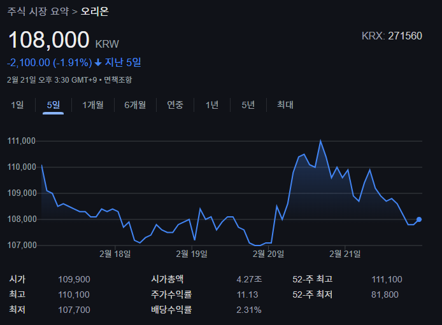Image resolution: width=442 pixels, height=325 pixels.
Task: Click the 52-주 최고 label
Action: [312, 279]
